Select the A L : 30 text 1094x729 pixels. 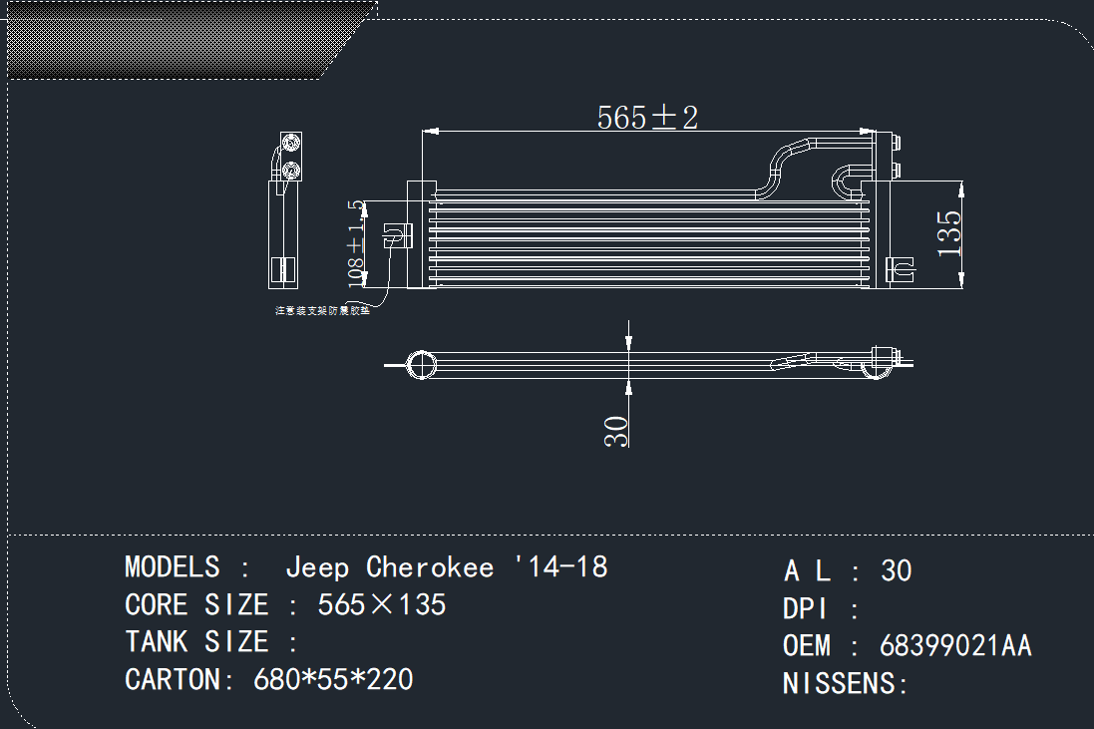pyautogui.click(x=848, y=570)
